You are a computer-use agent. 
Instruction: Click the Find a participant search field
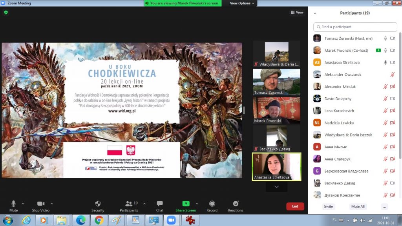pos(355,27)
